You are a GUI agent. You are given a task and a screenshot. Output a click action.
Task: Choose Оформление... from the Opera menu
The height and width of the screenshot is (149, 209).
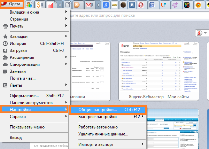click(35, 96)
